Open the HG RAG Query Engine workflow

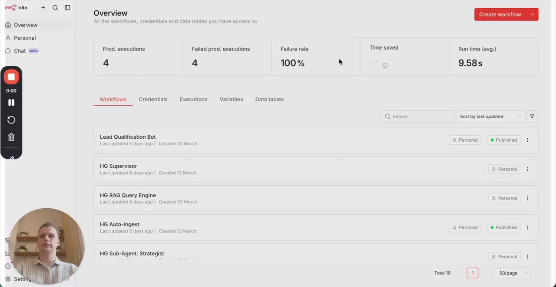coord(128,195)
